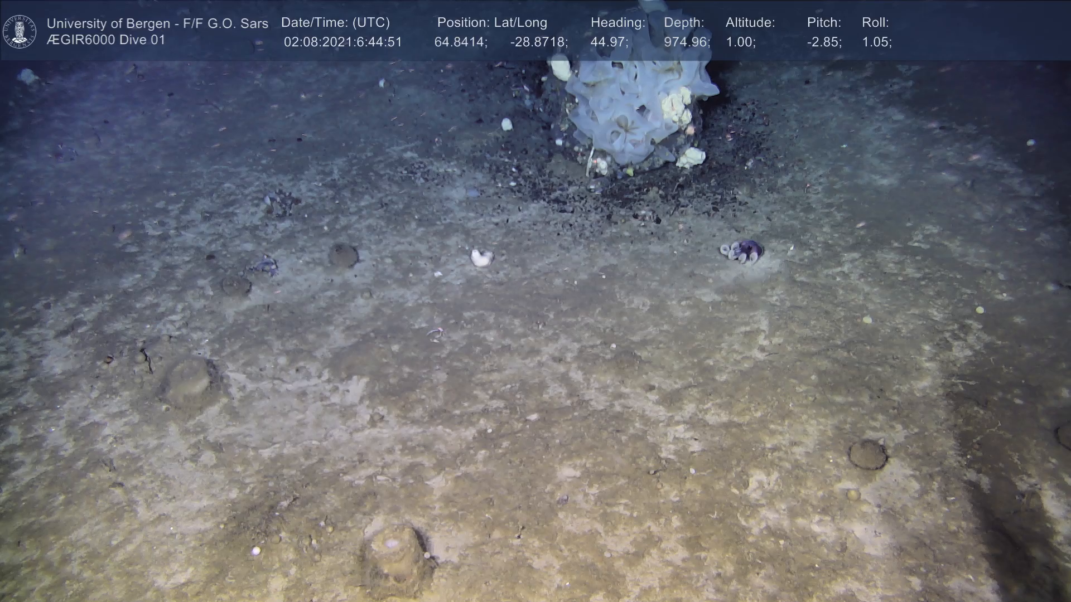Screen dimensions: 1071x602
Task: Click the Altitude label in overlay
Action: click(750, 23)
